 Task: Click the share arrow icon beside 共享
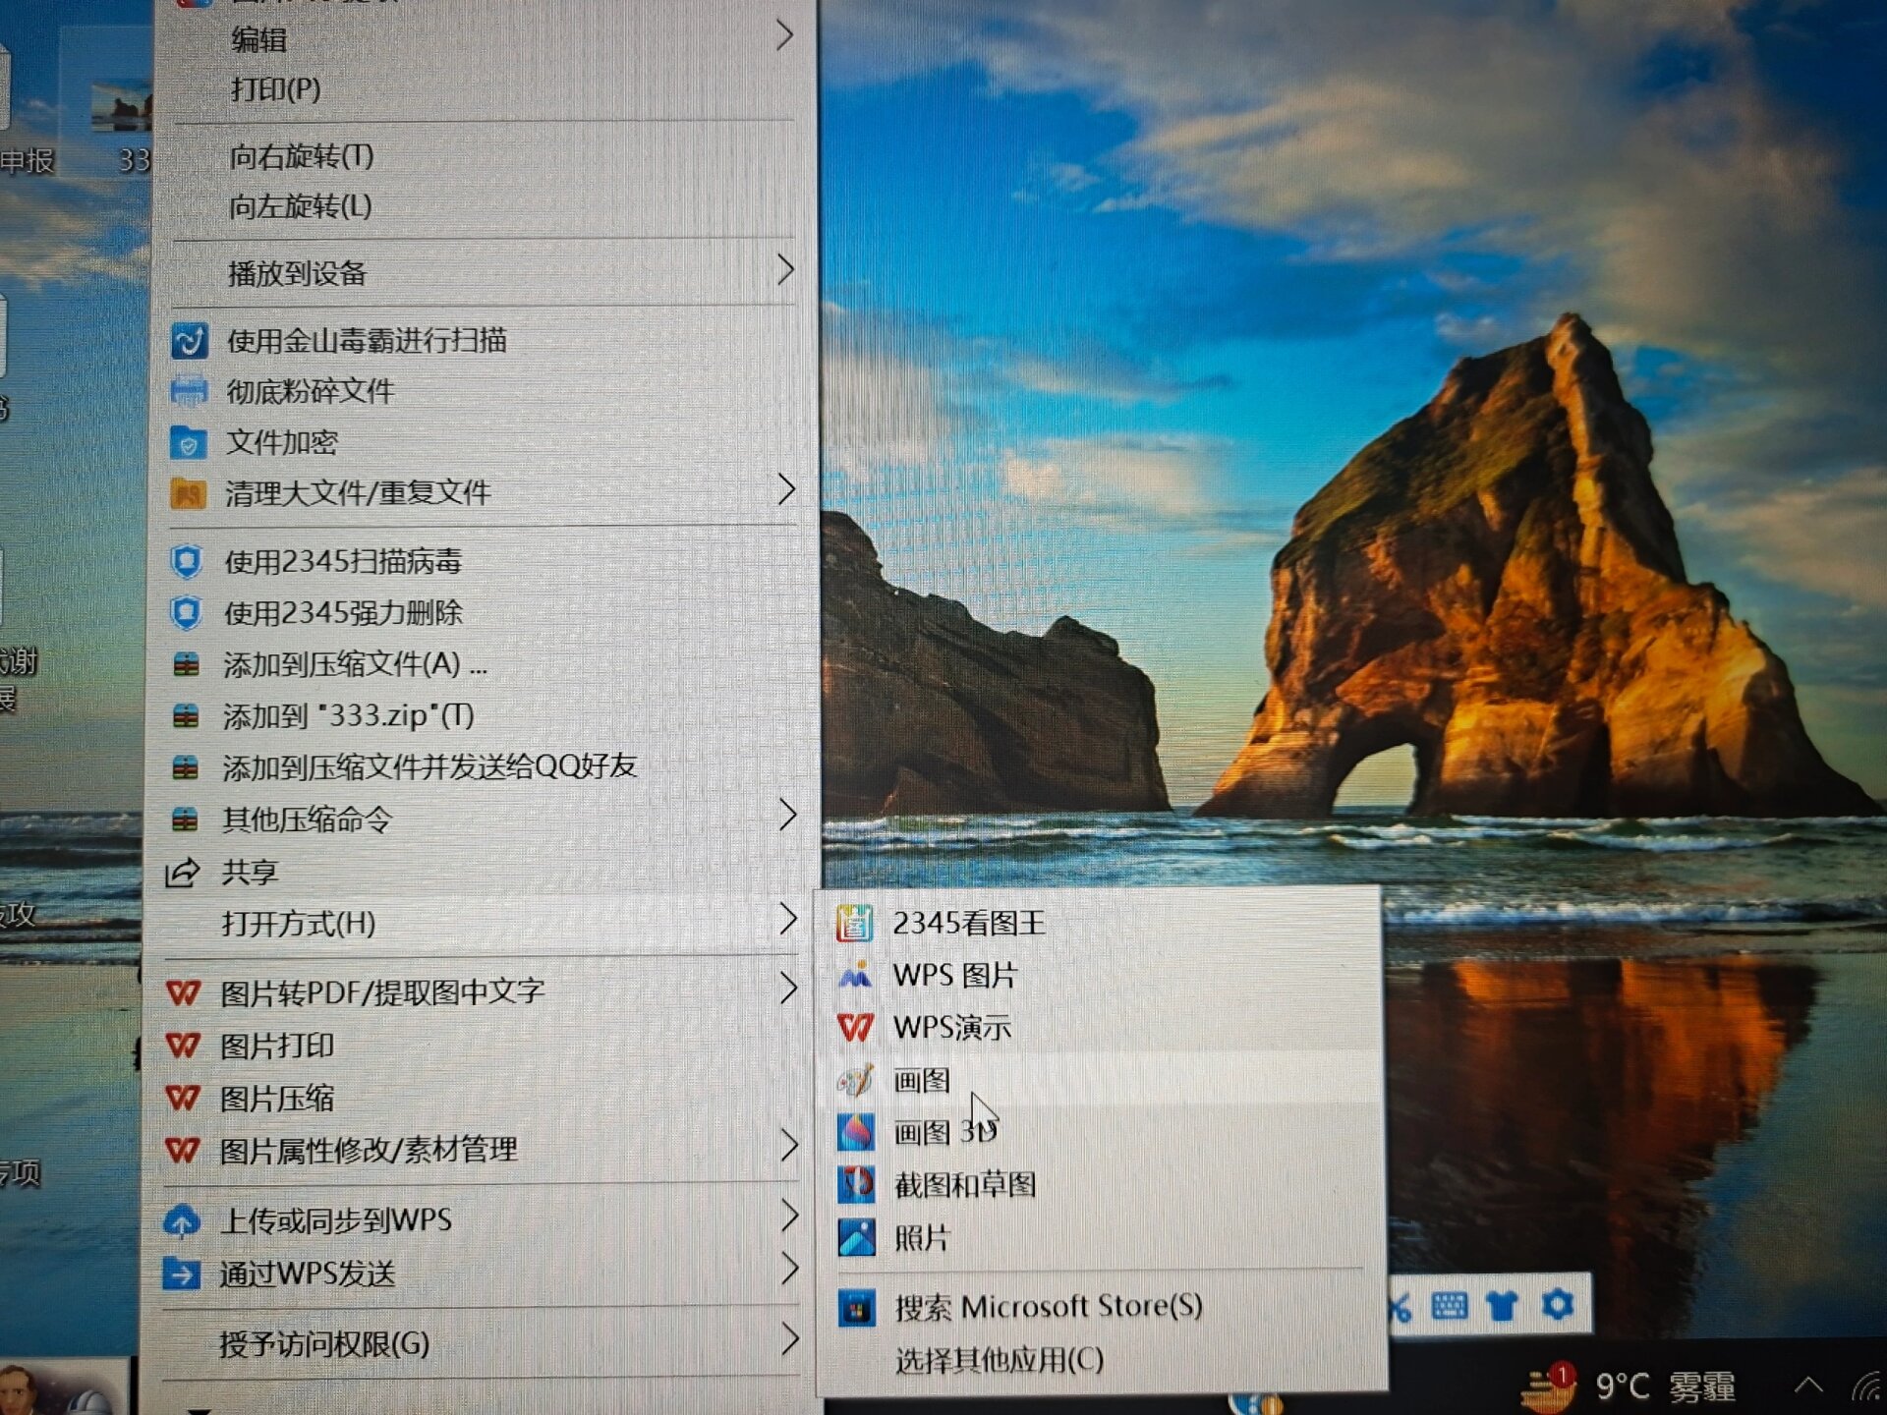(182, 872)
